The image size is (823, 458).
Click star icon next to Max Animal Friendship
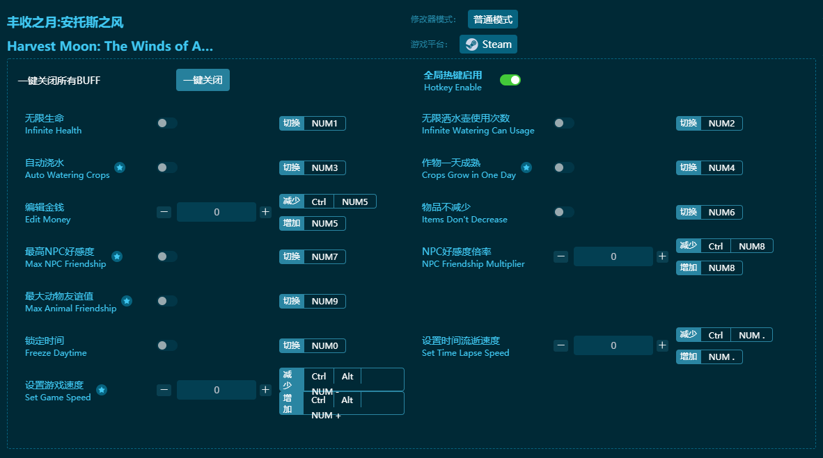[x=127, y=301]
